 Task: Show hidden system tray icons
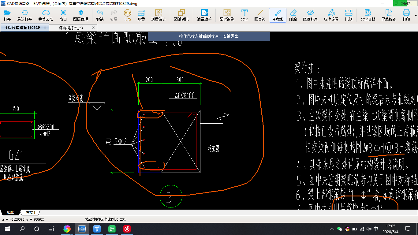tap(332, 229)
